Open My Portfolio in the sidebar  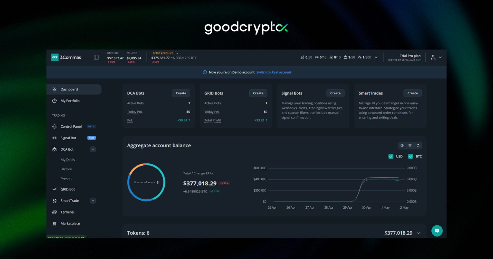[70, 101]
